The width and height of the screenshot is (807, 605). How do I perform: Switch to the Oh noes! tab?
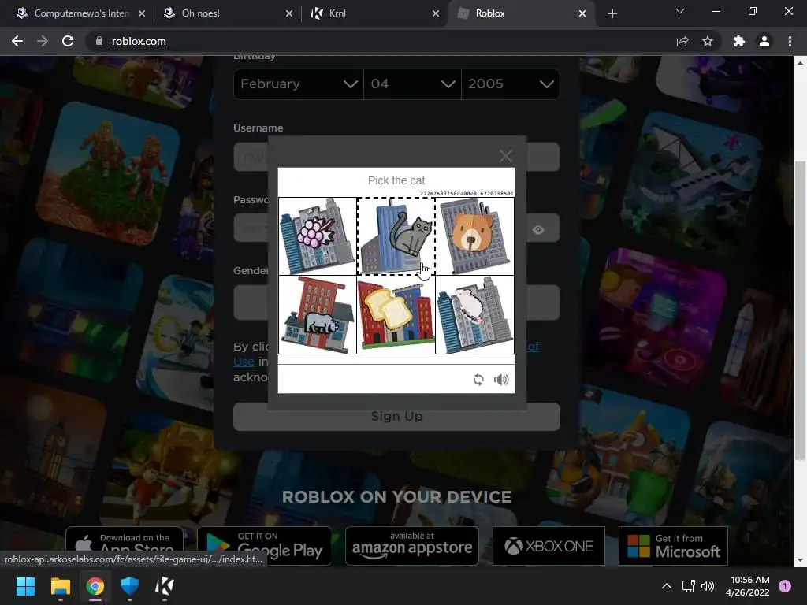coord(226,13)
